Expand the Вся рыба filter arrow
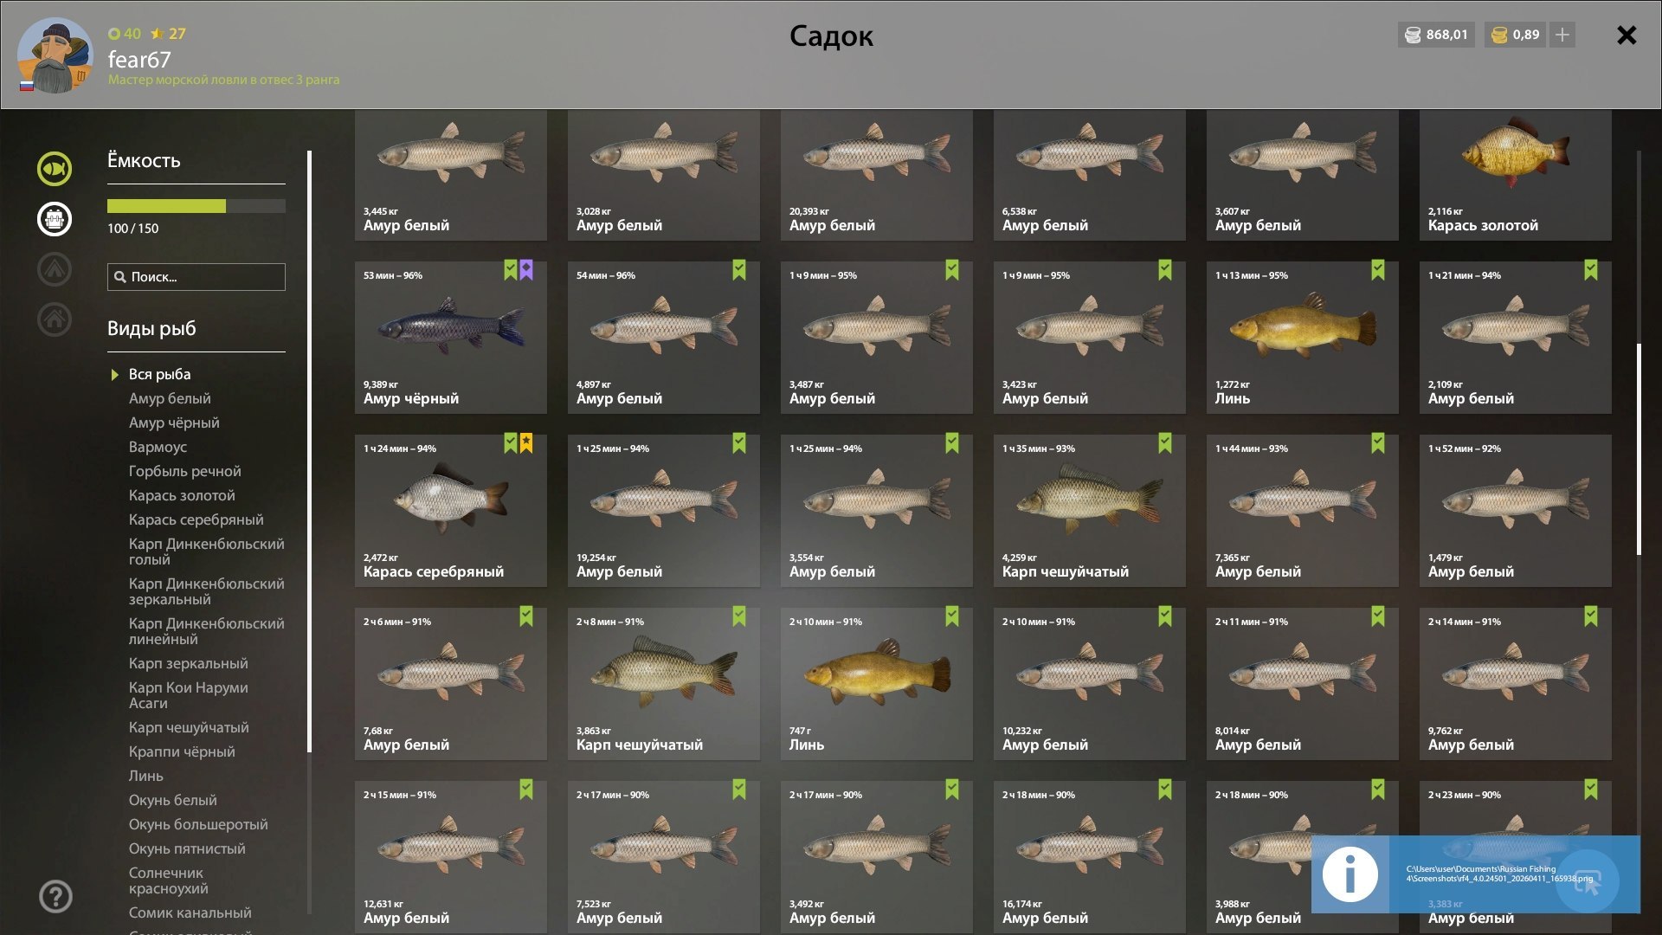Viewport: 1662px width, 935px height. 114,375
